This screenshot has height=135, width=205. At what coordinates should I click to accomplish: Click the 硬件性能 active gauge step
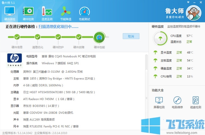click(x=99, y=38)
